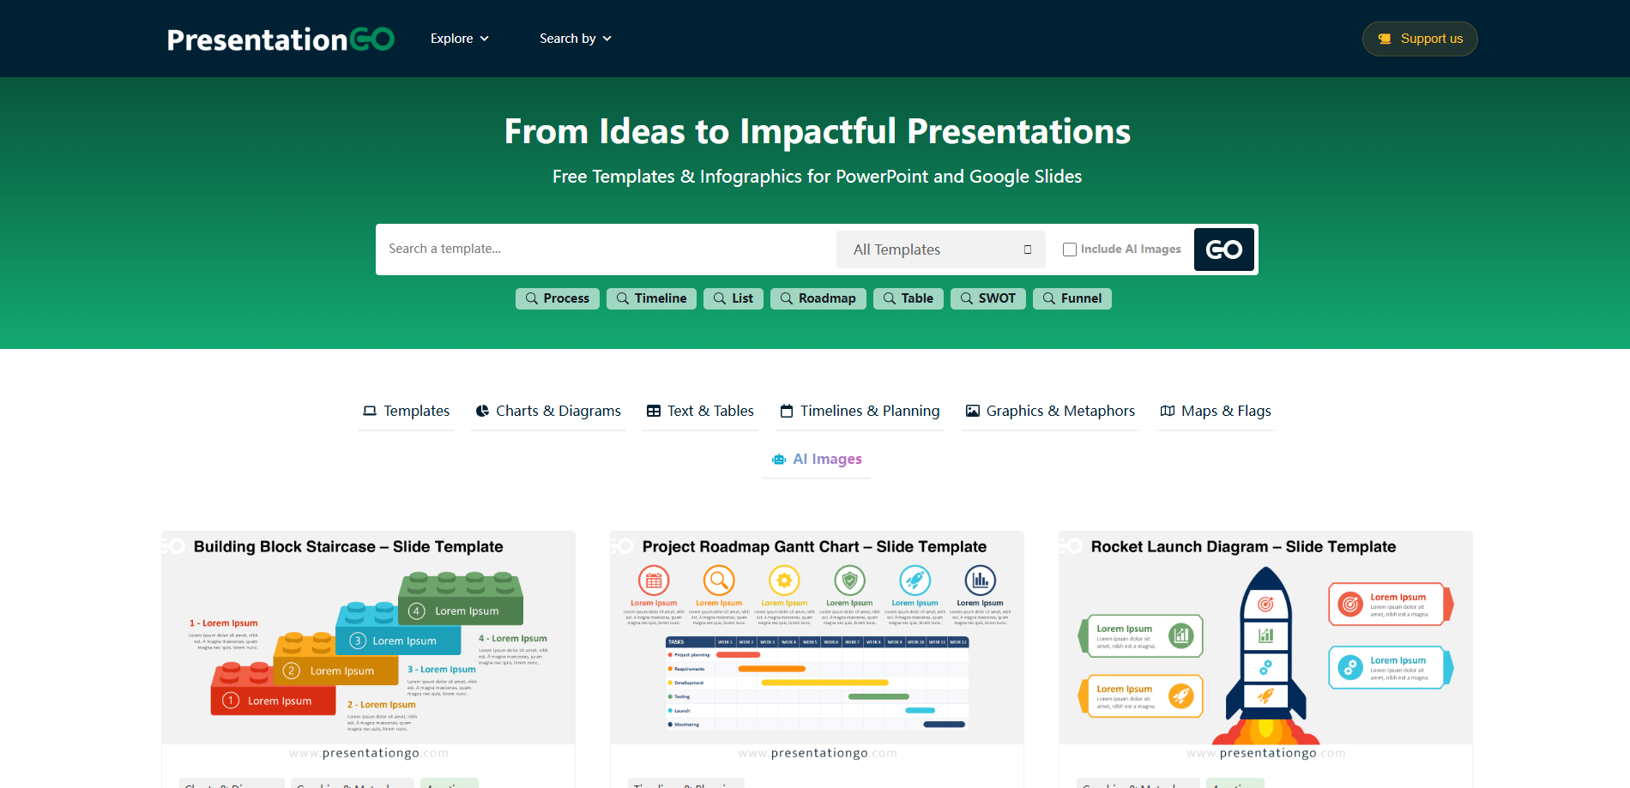
Task: Select the SWOT quick search tag
Action: click(x=988, y=298)
